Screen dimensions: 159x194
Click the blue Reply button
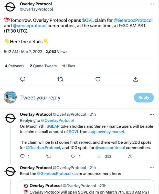144,98
